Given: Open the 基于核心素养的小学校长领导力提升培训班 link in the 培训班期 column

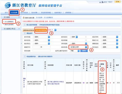Looking at the screenshot, I should (x=56, y=83).
